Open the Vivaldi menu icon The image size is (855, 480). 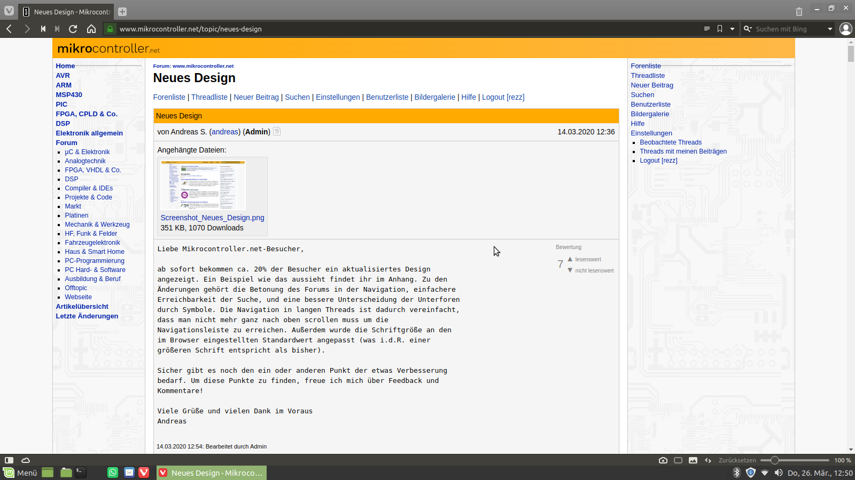click(x=9, y=11)
